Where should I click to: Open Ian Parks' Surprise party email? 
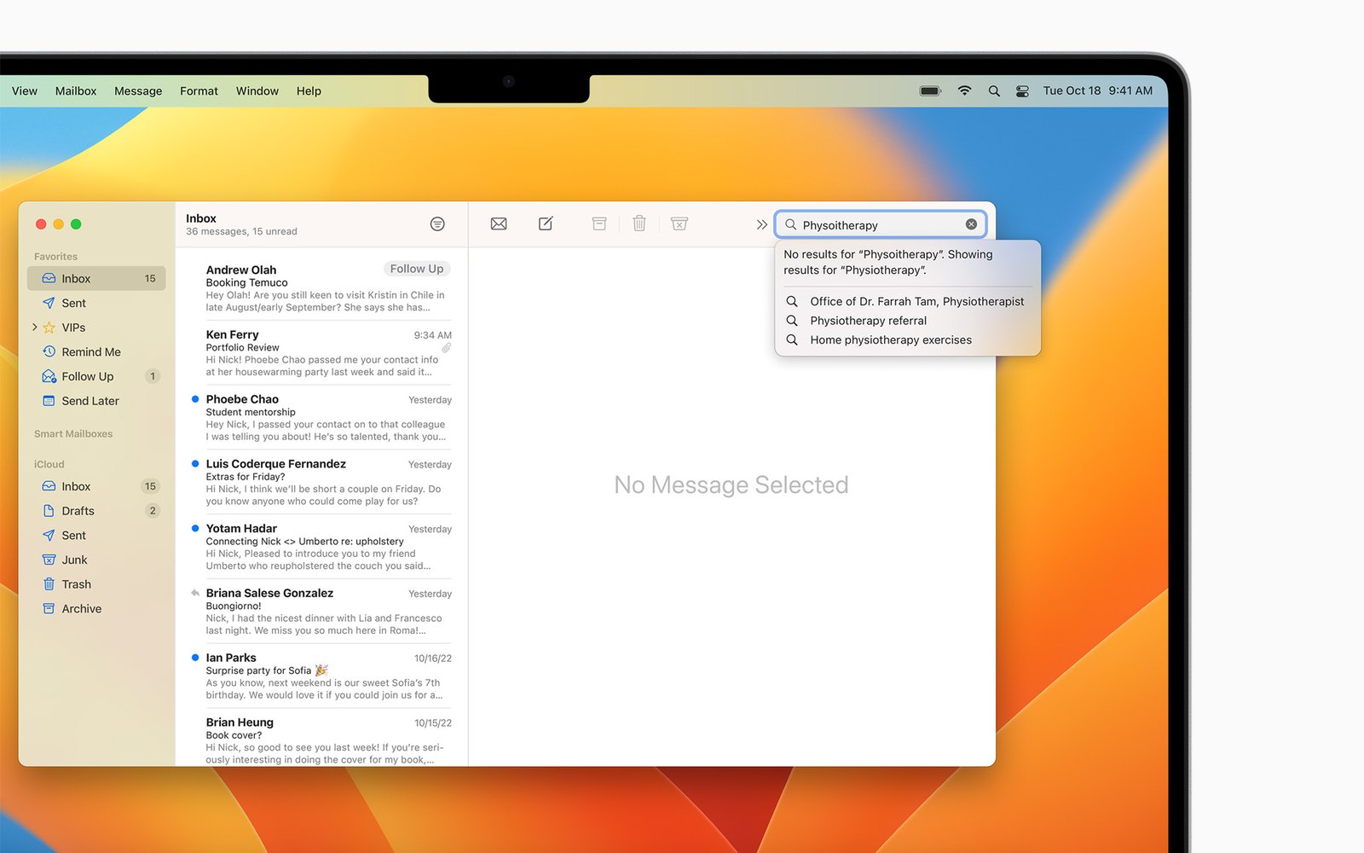(x=321, y=676)
